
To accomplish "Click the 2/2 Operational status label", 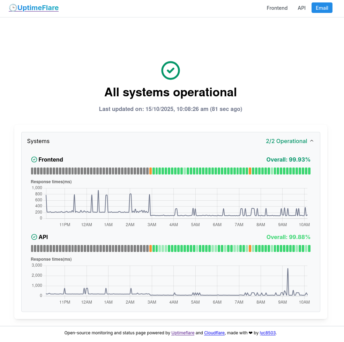I will (x=286, y=141).
